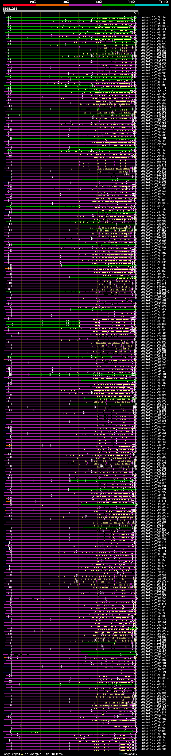Select the UniRef100_P13983 row label
This screenshot has height=756, width=171.
(153, 185)
